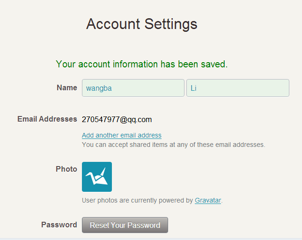Focus the last name field containing Li
The image size is (302, 240).
click(237, 88)
